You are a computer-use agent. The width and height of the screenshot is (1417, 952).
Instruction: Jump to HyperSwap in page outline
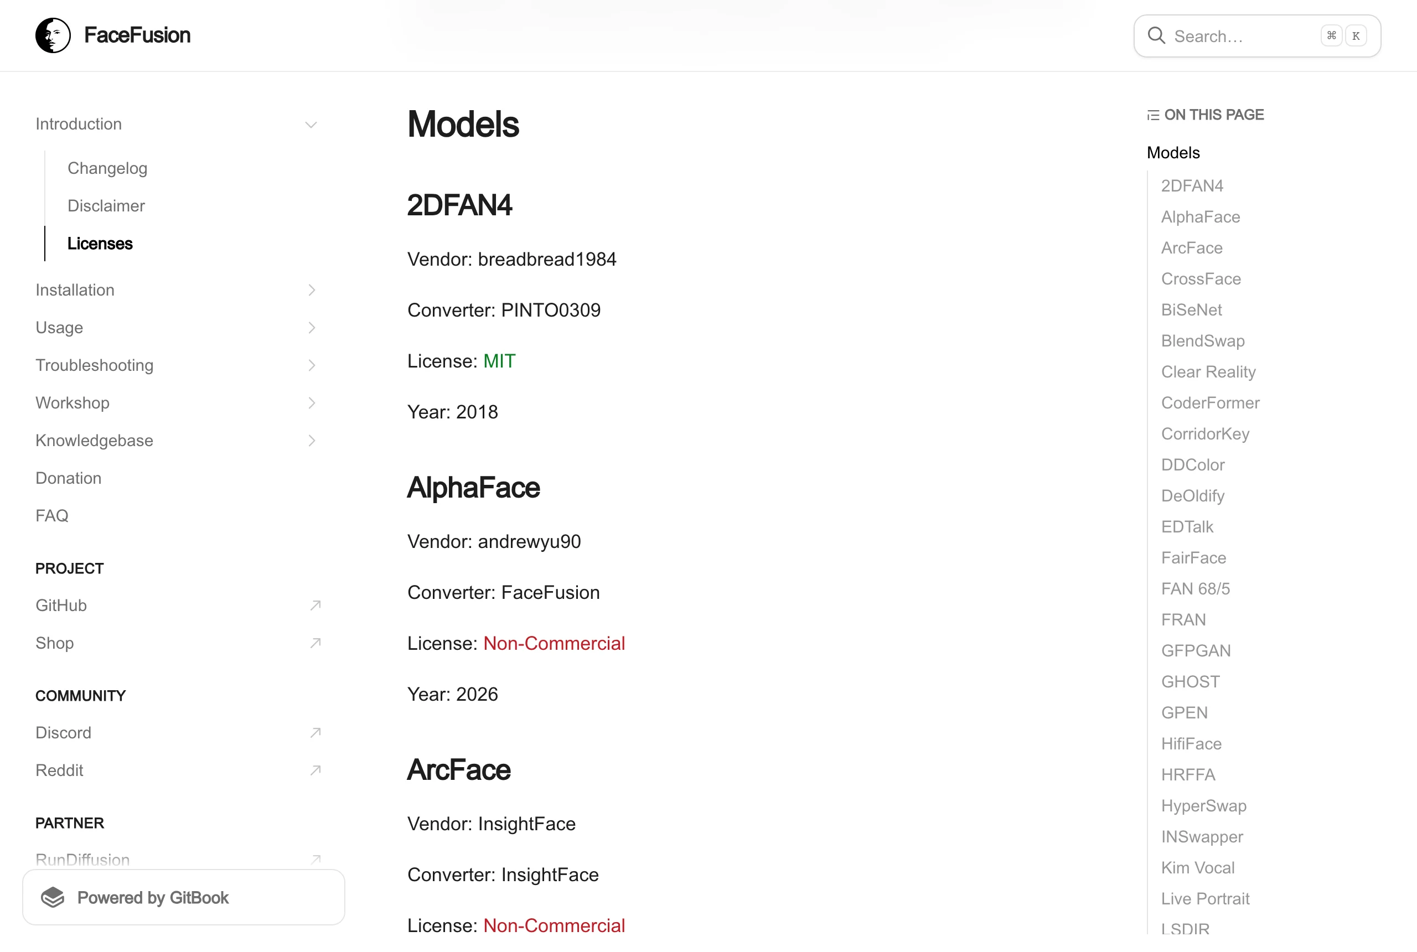click(x=1204, y=806)
